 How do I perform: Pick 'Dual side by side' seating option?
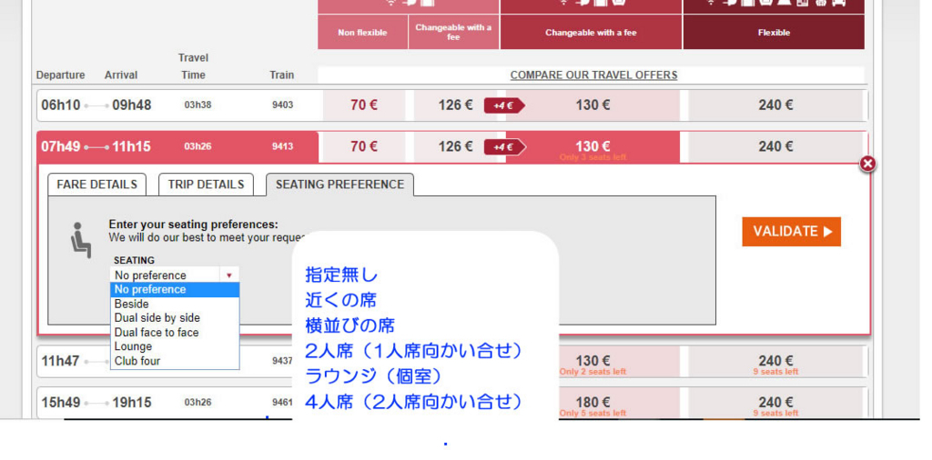(x=175, y=318)
